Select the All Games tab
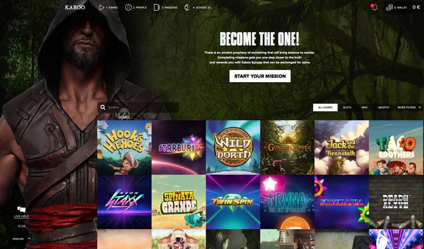424x249 pixels. click(325, 108)
